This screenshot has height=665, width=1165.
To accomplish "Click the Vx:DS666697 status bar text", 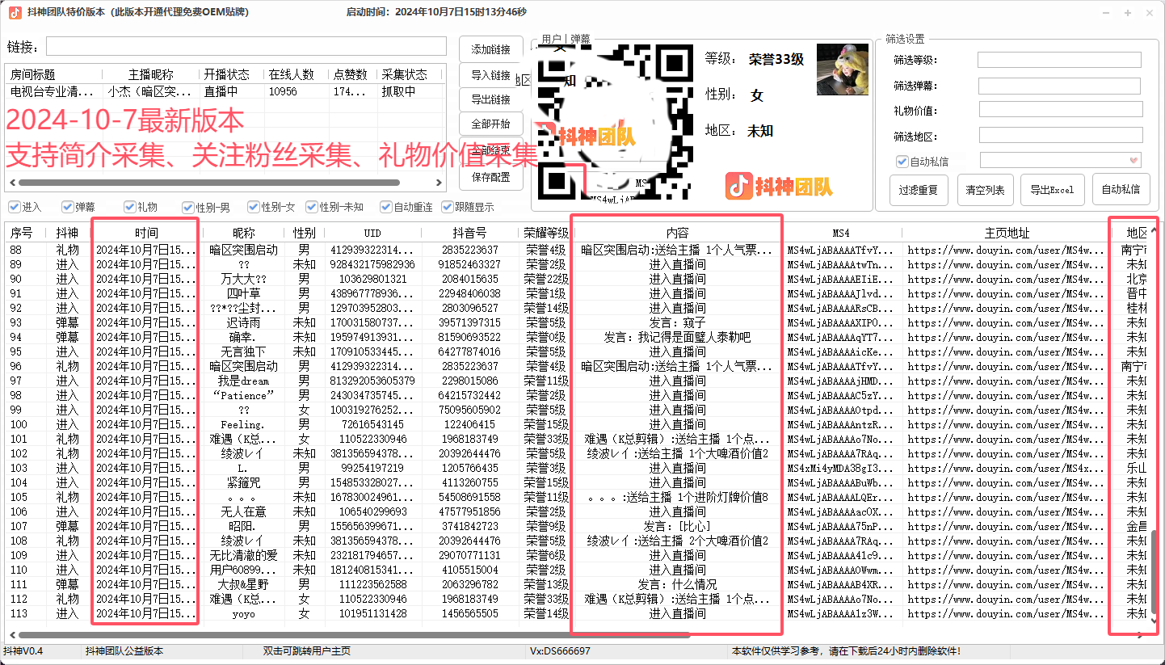I will click(560, 651).
